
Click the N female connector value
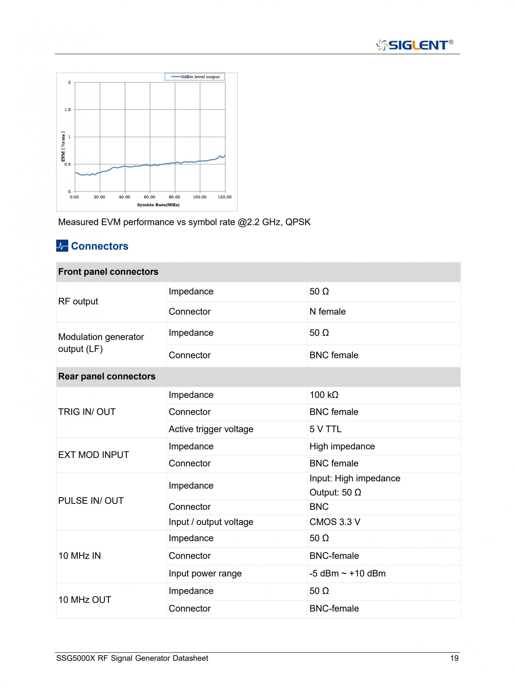click(327, 312)
